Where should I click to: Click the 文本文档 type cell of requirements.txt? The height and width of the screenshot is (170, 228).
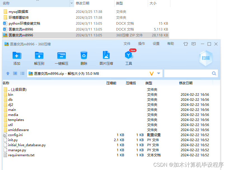154,155
